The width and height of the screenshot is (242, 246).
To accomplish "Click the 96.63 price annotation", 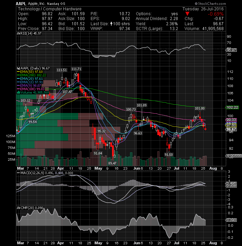I will (x=138, y=133).
